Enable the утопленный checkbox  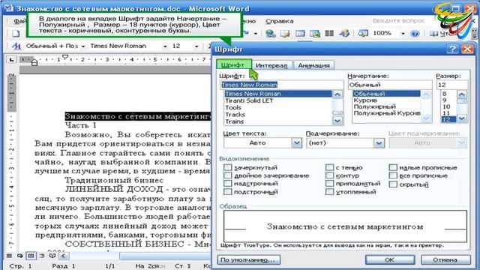pos(329,192)
